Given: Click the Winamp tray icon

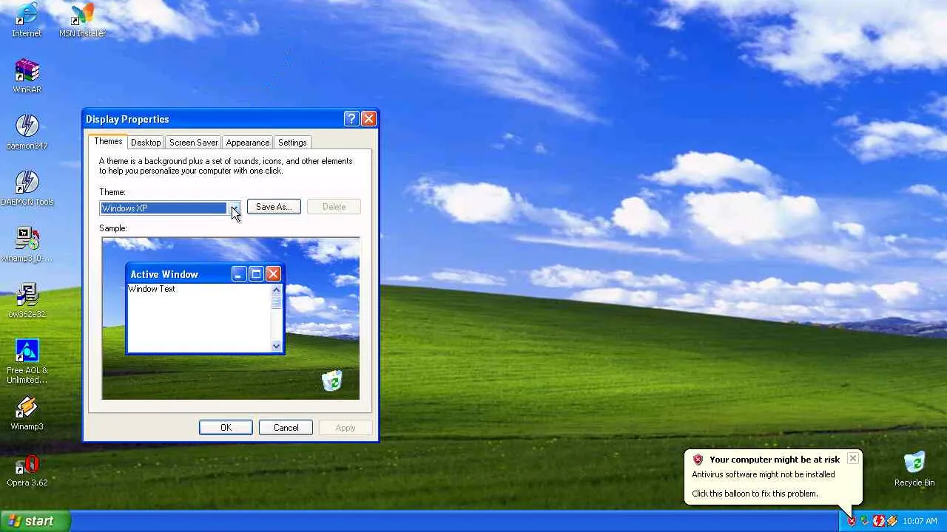Looking at the screenshot, I should click(892, 521).
